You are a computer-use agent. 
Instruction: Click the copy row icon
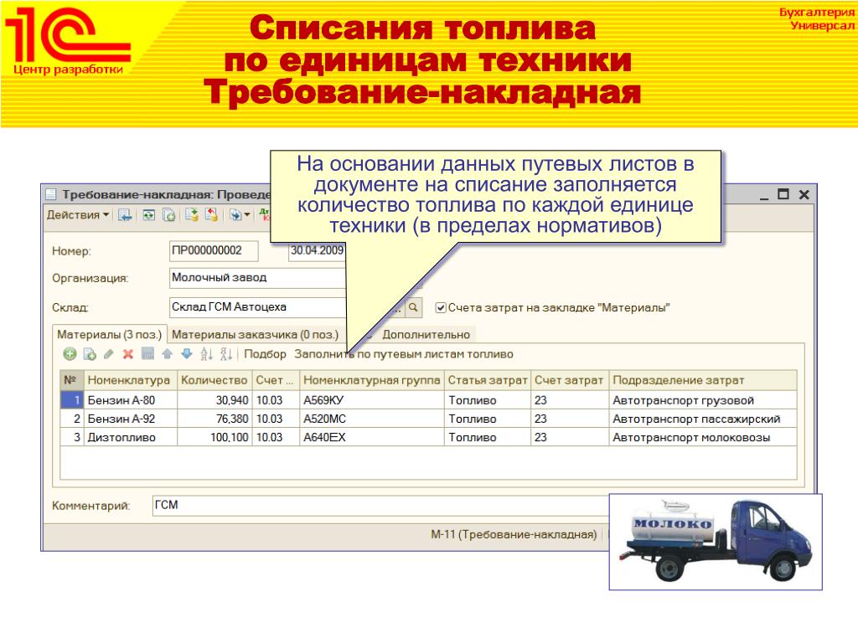pos(90,354)
